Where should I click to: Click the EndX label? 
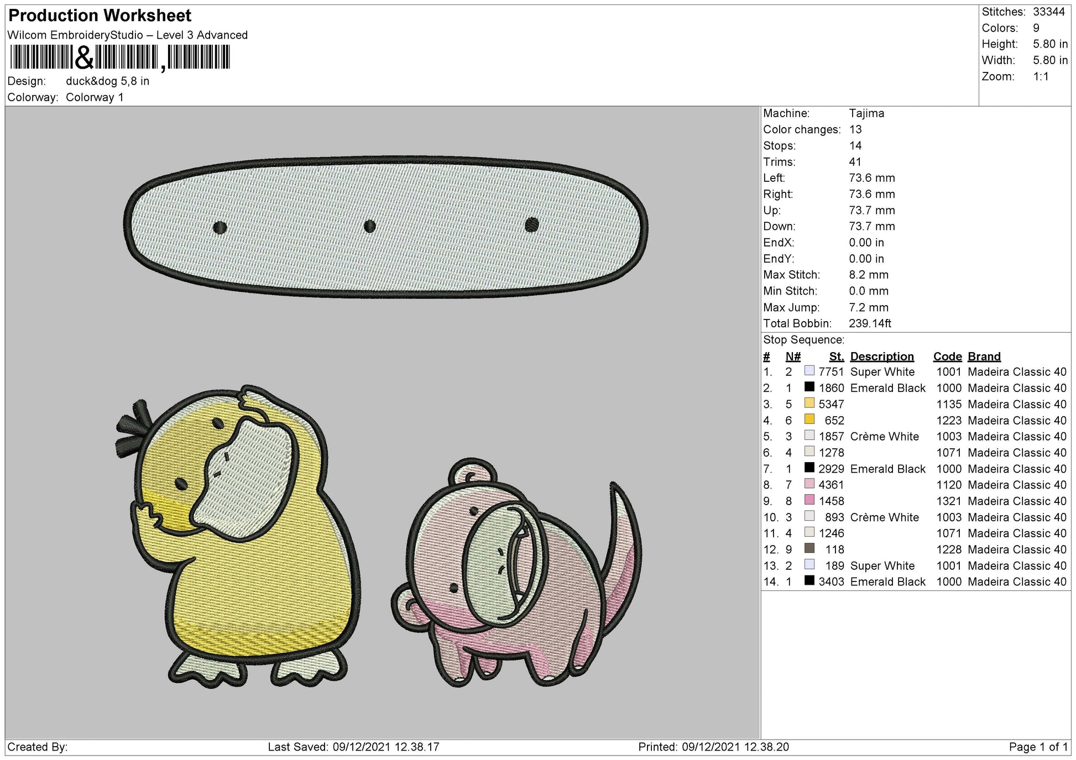click(779, 243)
